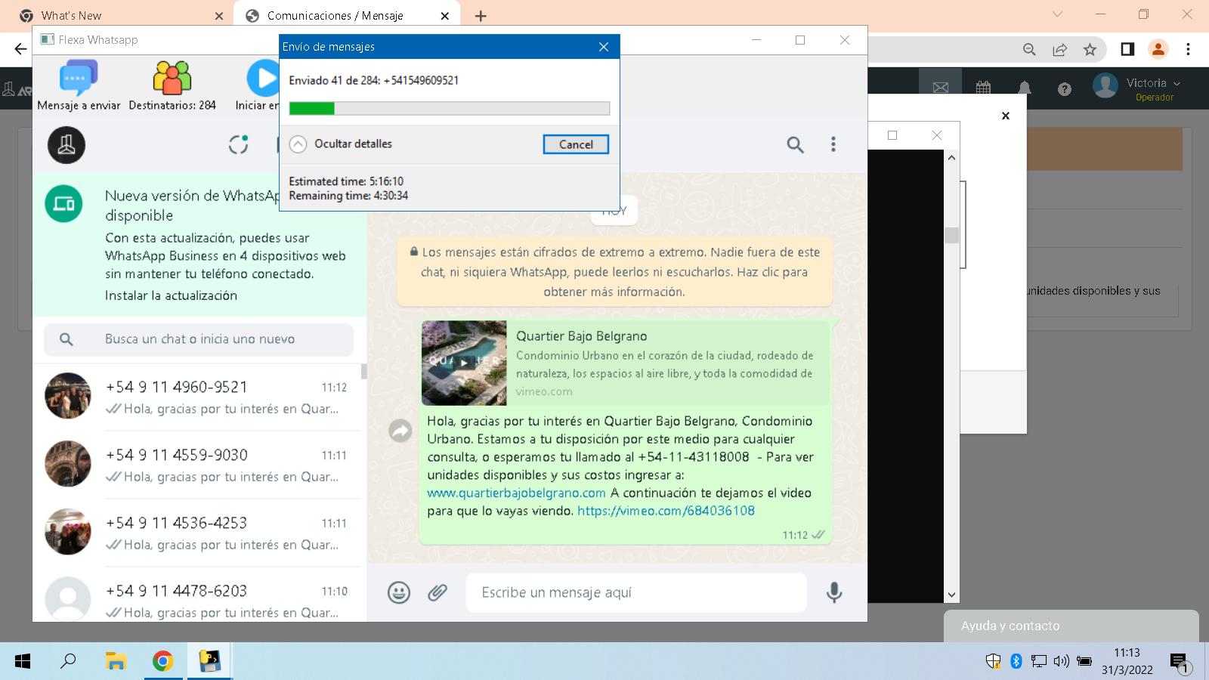The width and height of the screenshot is (1209, 680).
Task: Search within chat using magnifier icon
Action: [795, 144]
